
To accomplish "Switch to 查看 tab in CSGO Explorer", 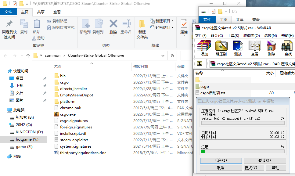I will click(x=57, y=12).
